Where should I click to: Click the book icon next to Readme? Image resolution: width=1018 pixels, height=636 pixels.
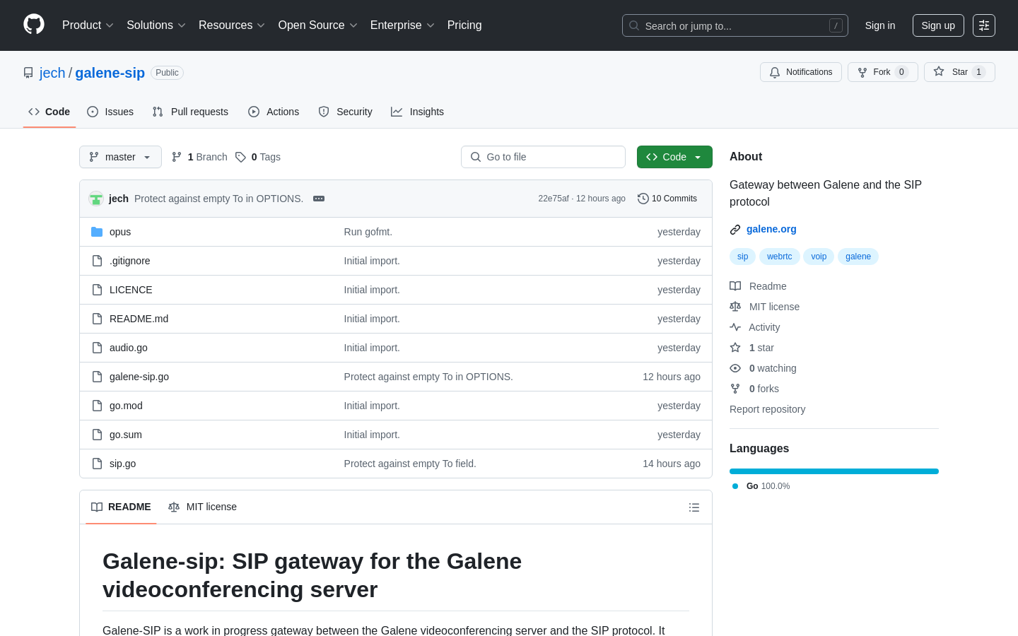click(735, 286)
